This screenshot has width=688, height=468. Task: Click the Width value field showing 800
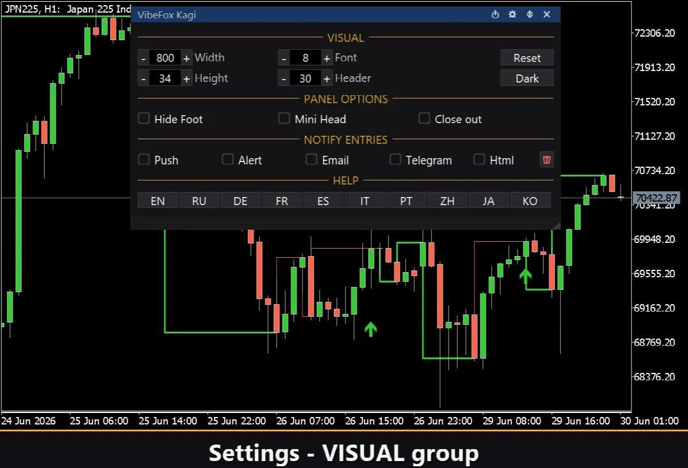[x=165, y=58]
